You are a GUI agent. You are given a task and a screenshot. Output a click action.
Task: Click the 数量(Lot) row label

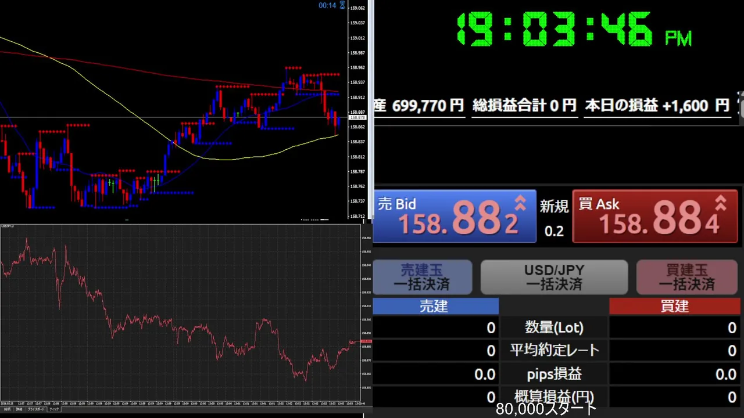554,327
